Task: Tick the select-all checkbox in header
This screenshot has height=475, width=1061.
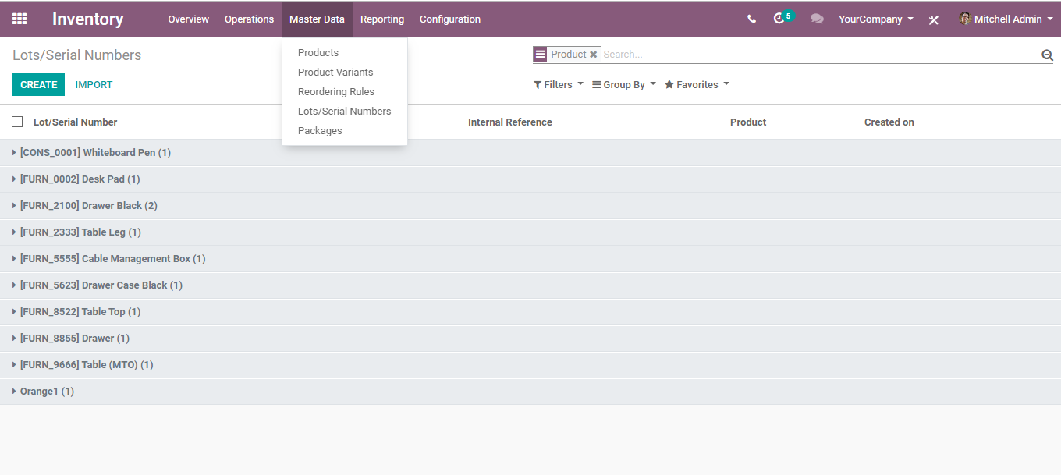Action: (17, 122)
